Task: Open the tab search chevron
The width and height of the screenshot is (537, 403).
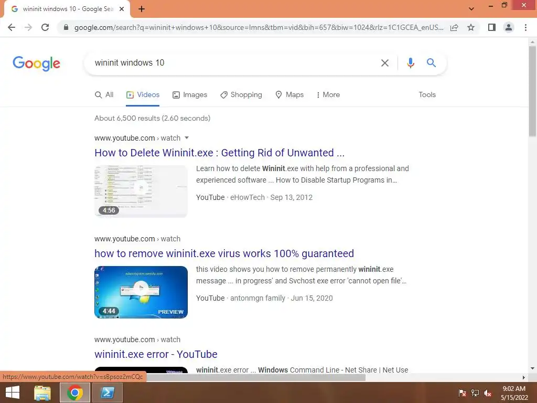Action: tap(471, 9)
